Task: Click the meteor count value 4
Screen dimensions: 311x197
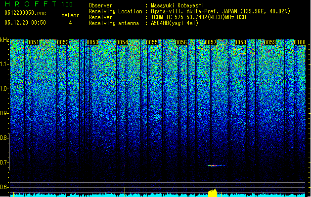Action: [x=70, y=23]
